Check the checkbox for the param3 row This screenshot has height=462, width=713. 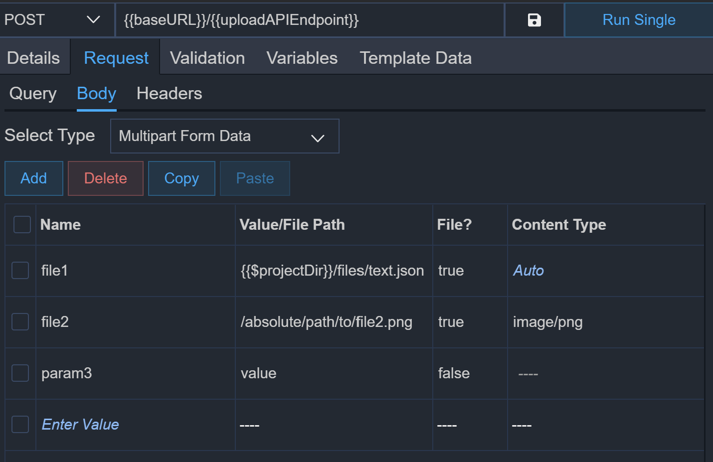[20, 373]
